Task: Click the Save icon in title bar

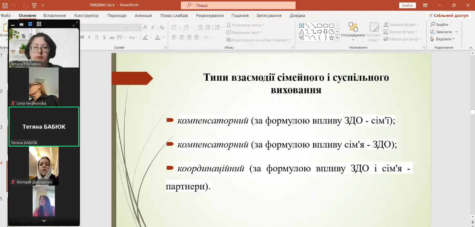Action: (5, 5)
